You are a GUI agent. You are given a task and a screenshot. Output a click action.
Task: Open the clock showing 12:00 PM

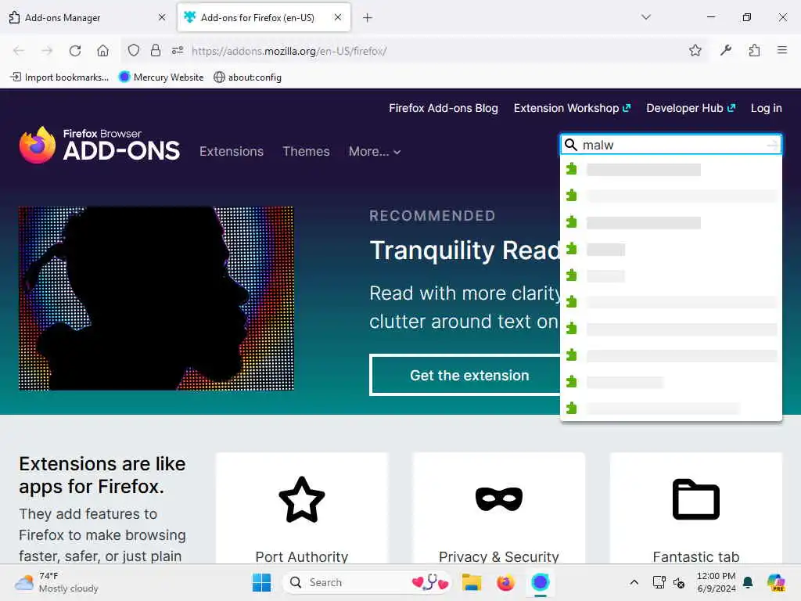(x=717, y=582)
